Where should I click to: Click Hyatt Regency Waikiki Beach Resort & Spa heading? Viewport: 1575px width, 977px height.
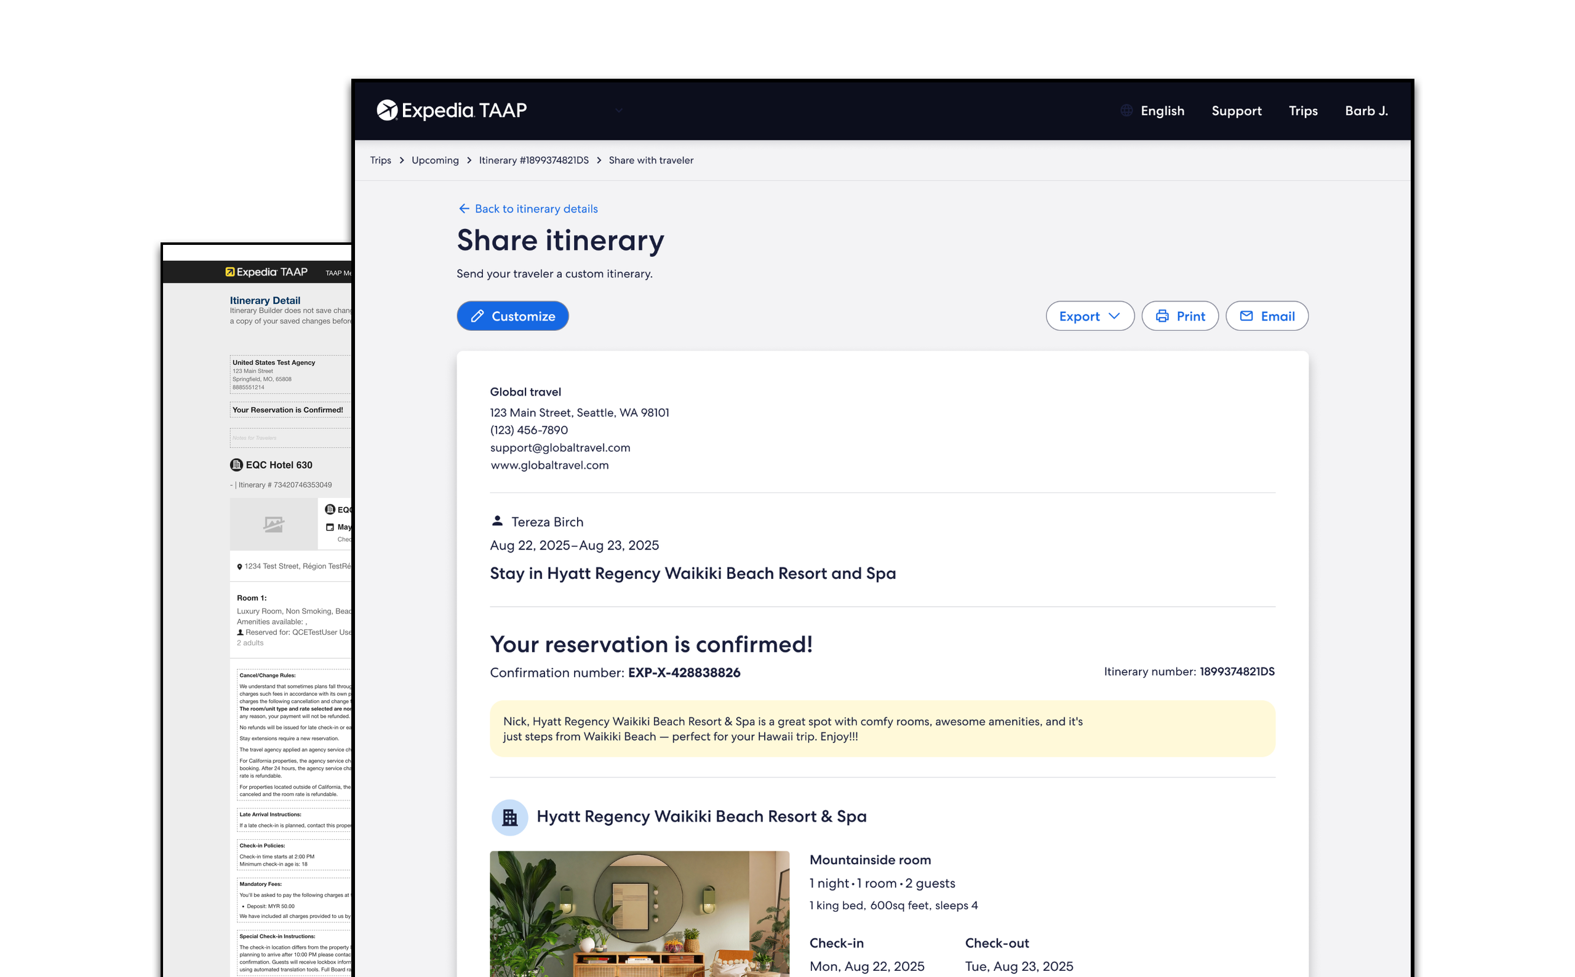click(701, 817)
